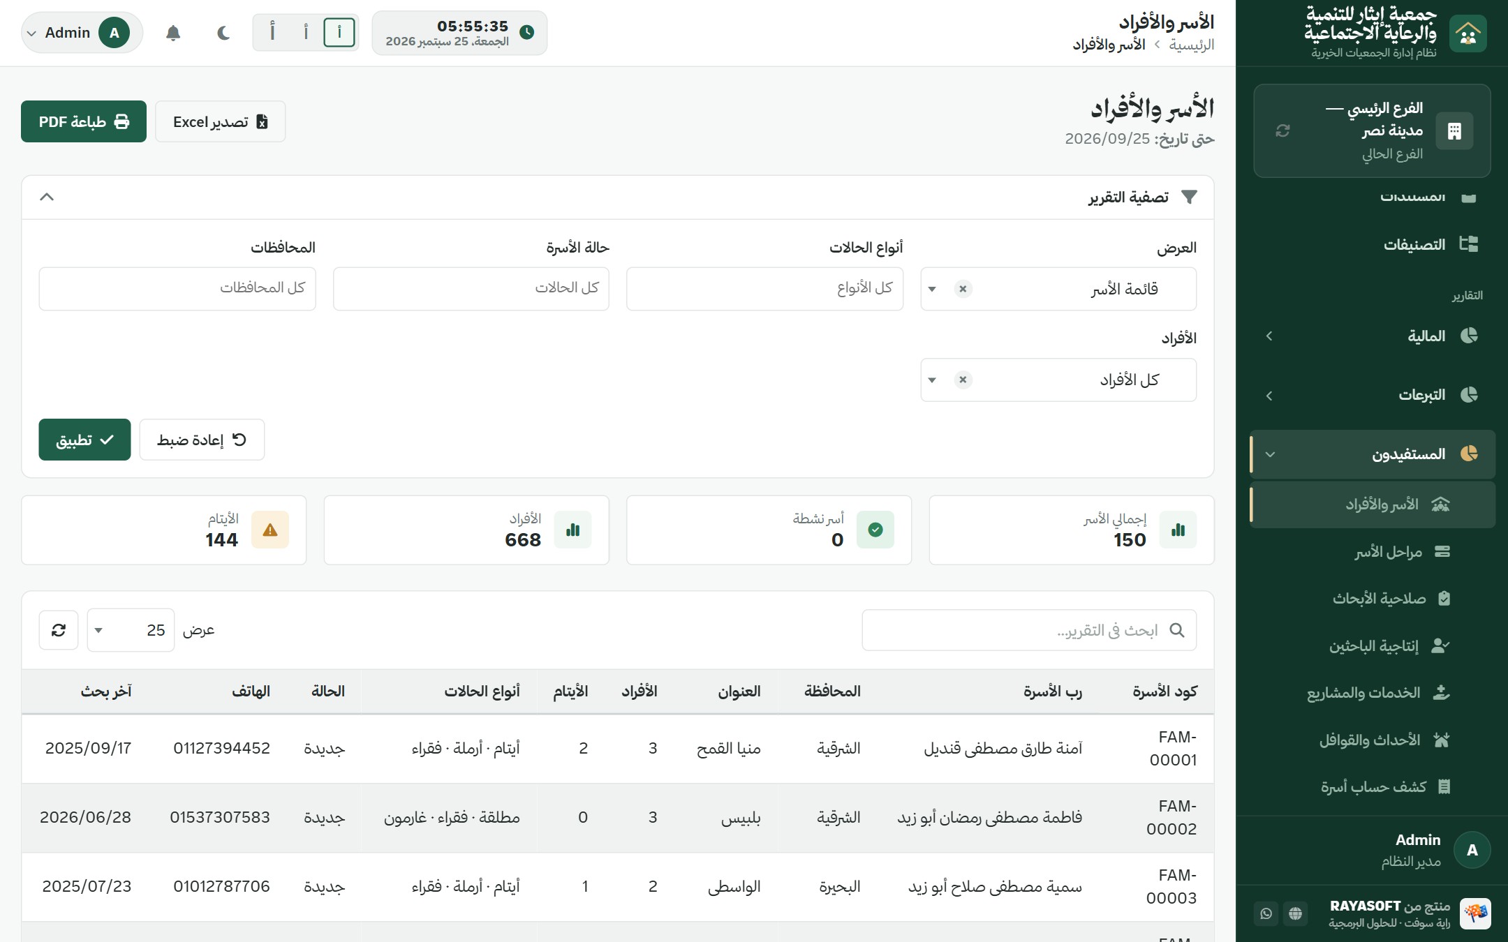Image resolution: width=1508 pixels, height=942 pixels.
Task: Click the association logo icon
Action: pos(1468,33)
